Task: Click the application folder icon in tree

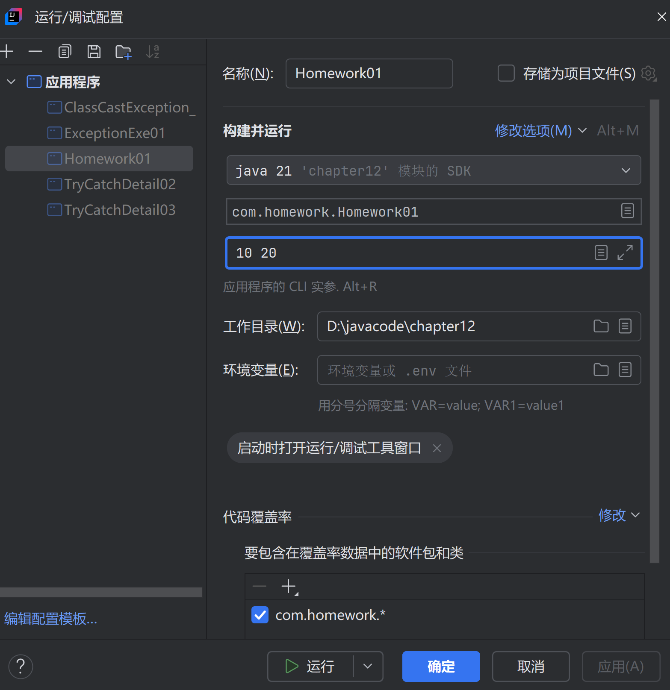Action: 34,82
